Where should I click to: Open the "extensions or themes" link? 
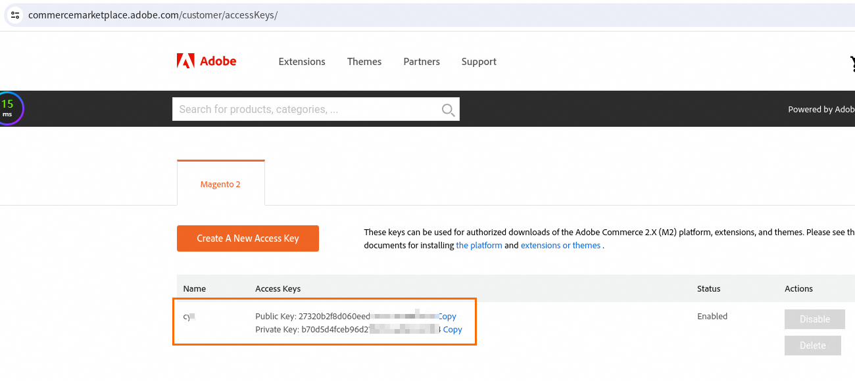pos(560,246)
